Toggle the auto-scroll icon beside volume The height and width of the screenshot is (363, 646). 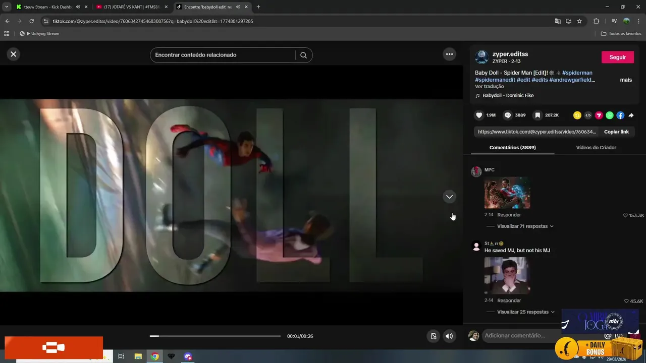click(x=433, y=336)
